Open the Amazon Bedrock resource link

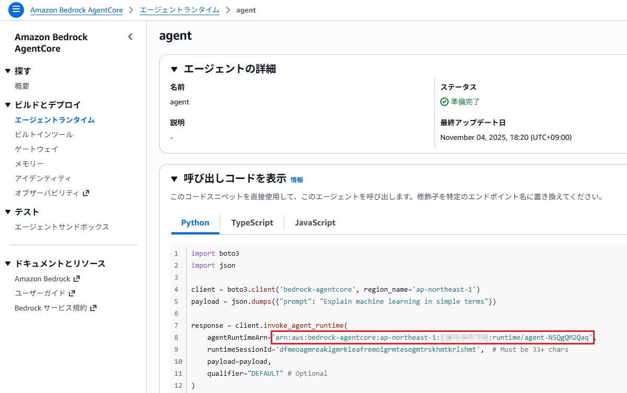pyautogui.click(x=42, y=279)
